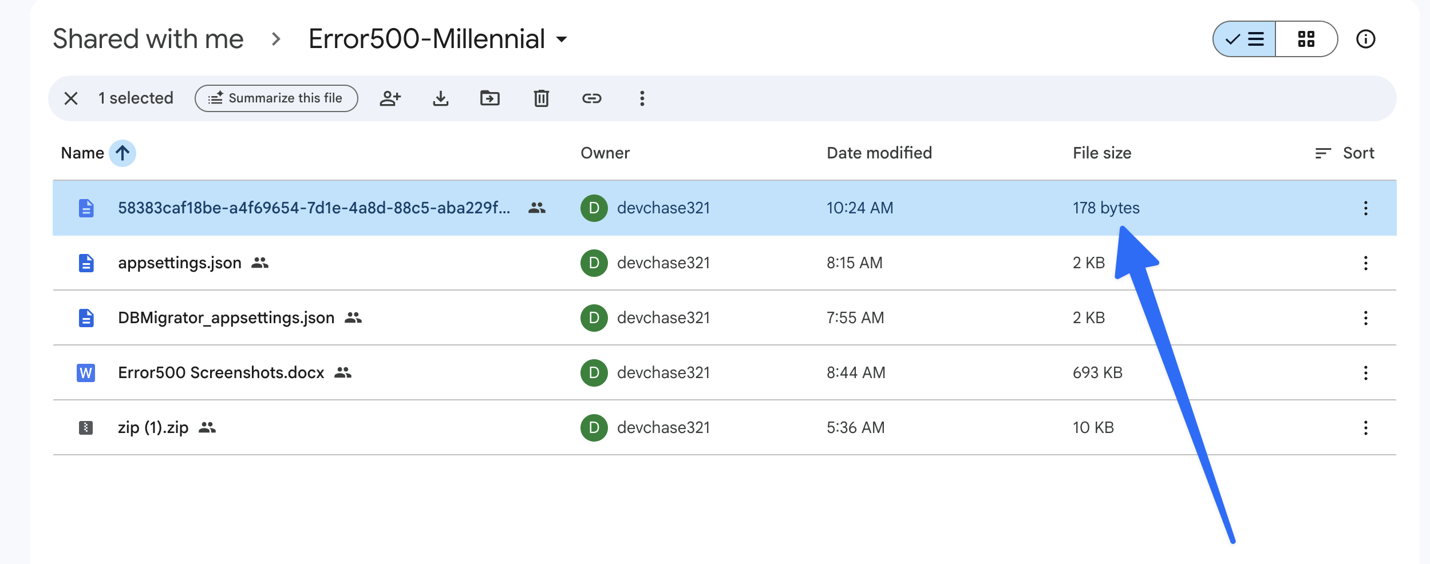The width and height of the screenshot is (1430, 564).
Task: Click Summarize this file button
Action: [276, 98]
